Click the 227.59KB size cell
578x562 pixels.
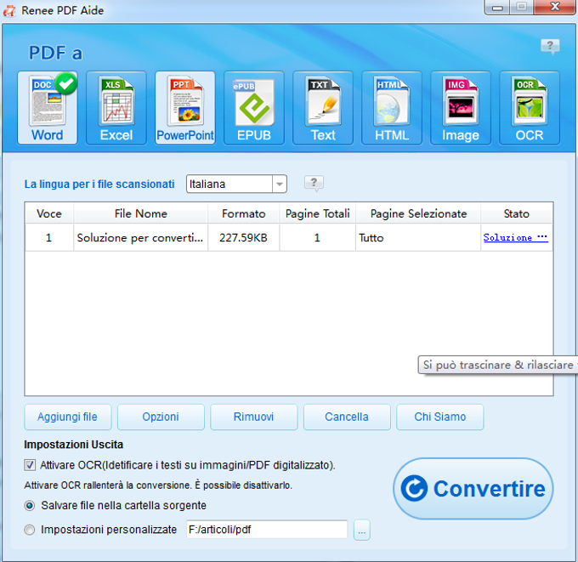point(243,237)
